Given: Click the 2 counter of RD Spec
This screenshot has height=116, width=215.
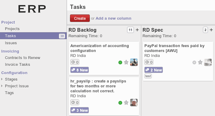Looking at the screenshot, I should pos(205,30).
